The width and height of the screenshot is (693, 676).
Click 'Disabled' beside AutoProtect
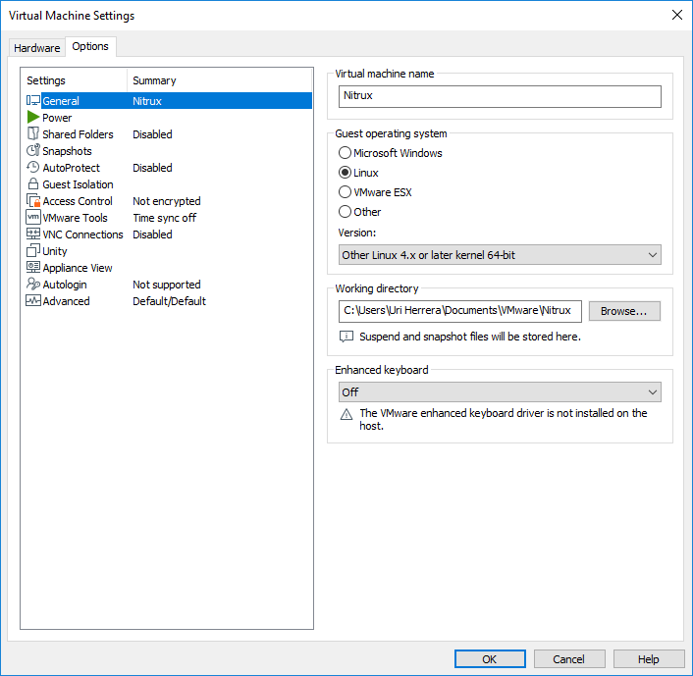152,168
